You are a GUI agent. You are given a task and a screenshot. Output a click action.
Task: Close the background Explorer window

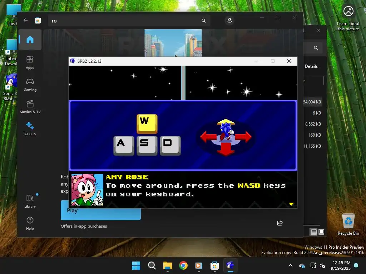point(318,30)
